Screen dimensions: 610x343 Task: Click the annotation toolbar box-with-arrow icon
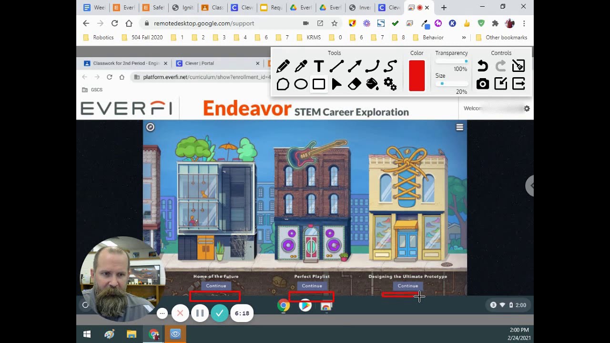pyautogui.click(x=500, y=84)
